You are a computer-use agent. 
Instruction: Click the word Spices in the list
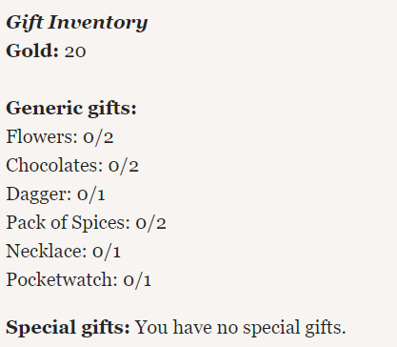click(x=101, y=223)
